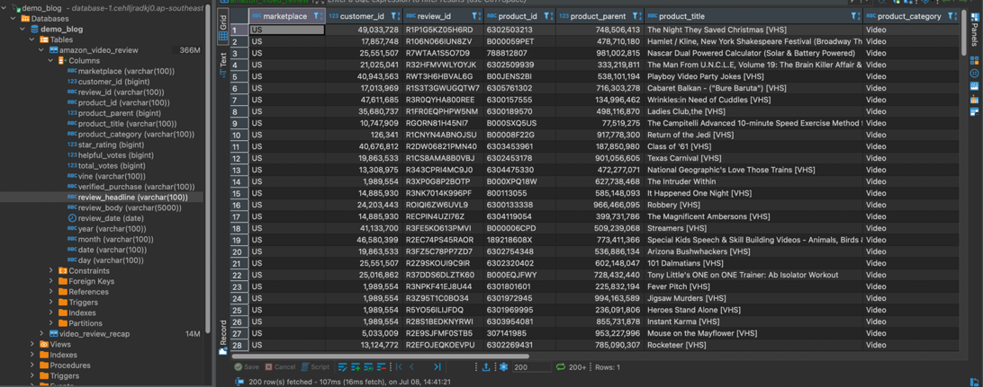Click the edit cell value icon in bottom toolbar

tap(342, 367)
